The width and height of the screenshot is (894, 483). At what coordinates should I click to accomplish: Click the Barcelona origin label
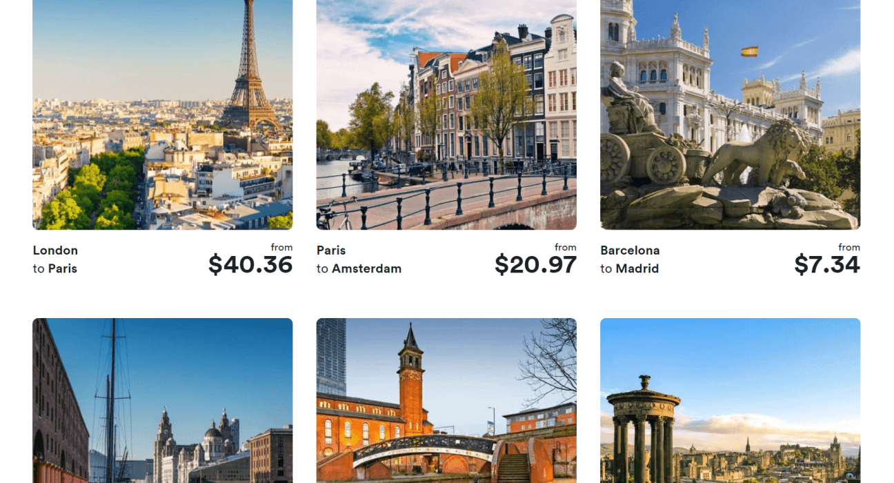630,250
